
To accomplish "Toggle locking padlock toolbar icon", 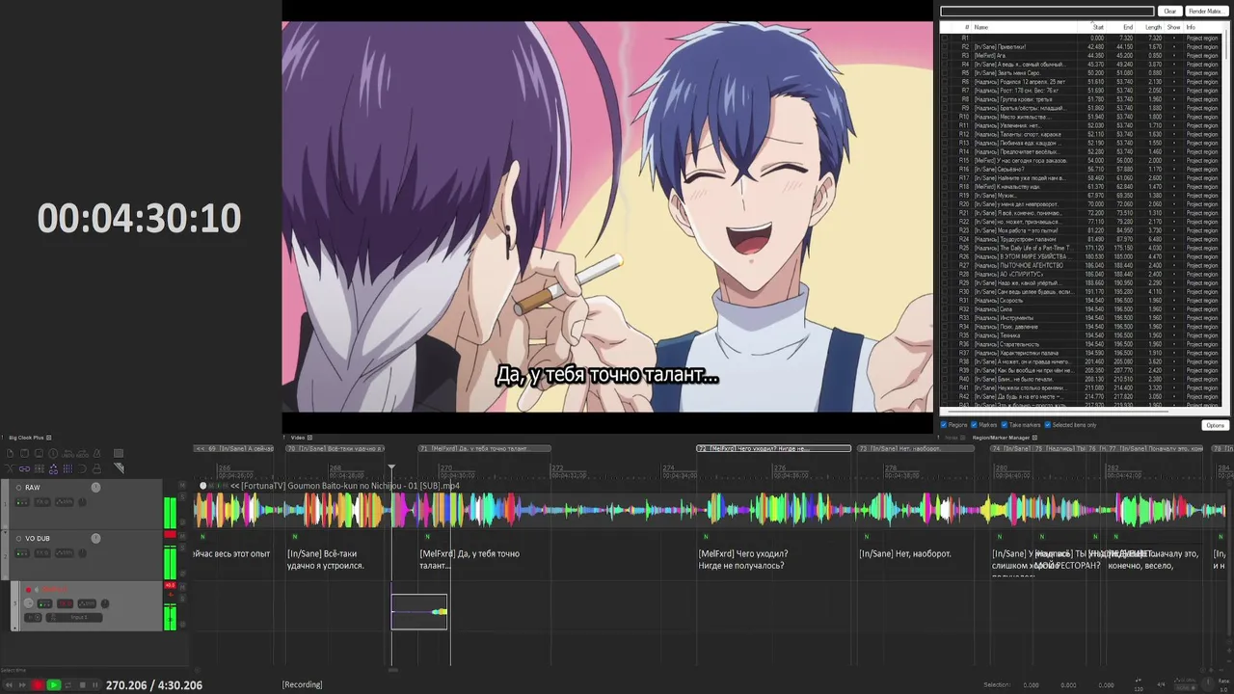I will tap(96, 468).
